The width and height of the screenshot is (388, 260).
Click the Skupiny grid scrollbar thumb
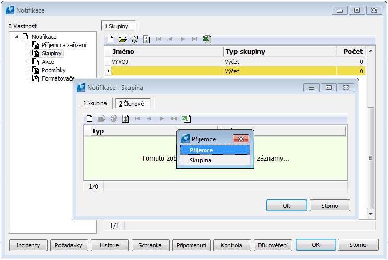tap(370, 158)
